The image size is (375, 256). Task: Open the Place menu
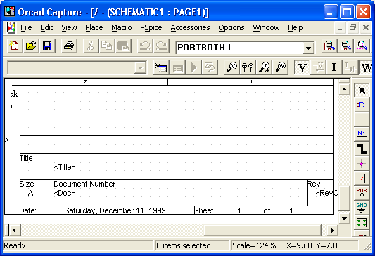point(94,27)
